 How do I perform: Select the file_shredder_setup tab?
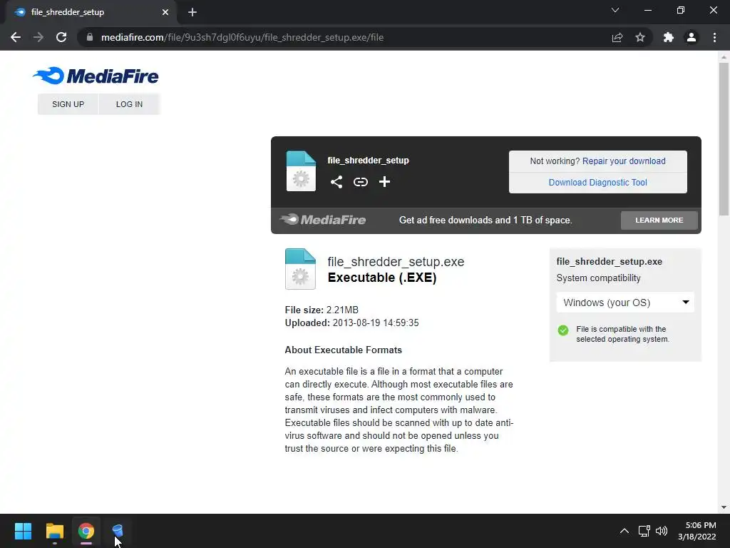coord(91,12)
